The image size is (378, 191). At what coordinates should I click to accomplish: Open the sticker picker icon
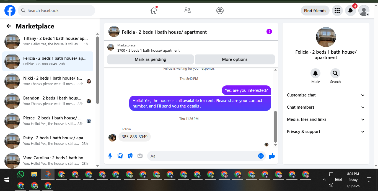(x=130, y=156)
